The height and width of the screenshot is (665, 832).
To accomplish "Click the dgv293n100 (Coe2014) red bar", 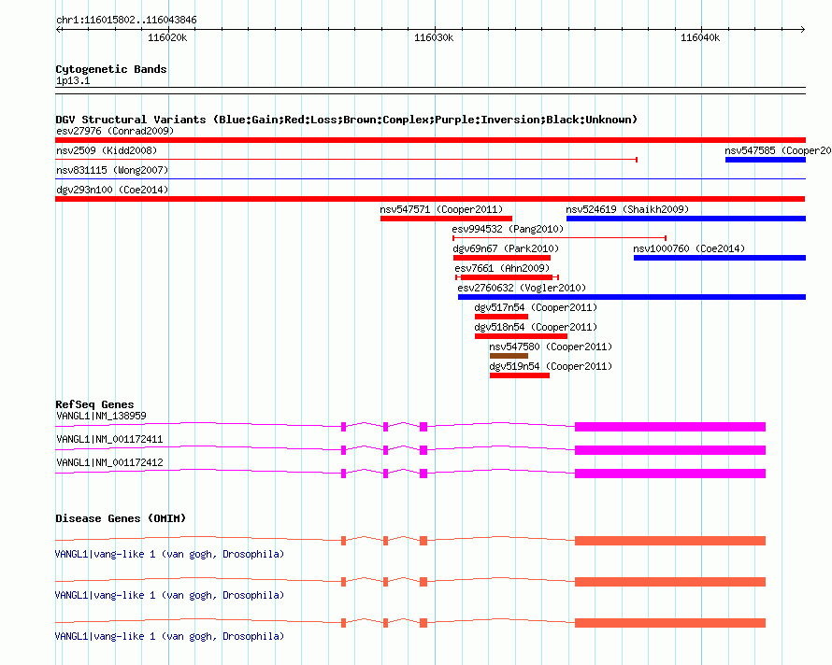I will click(430, 199).
